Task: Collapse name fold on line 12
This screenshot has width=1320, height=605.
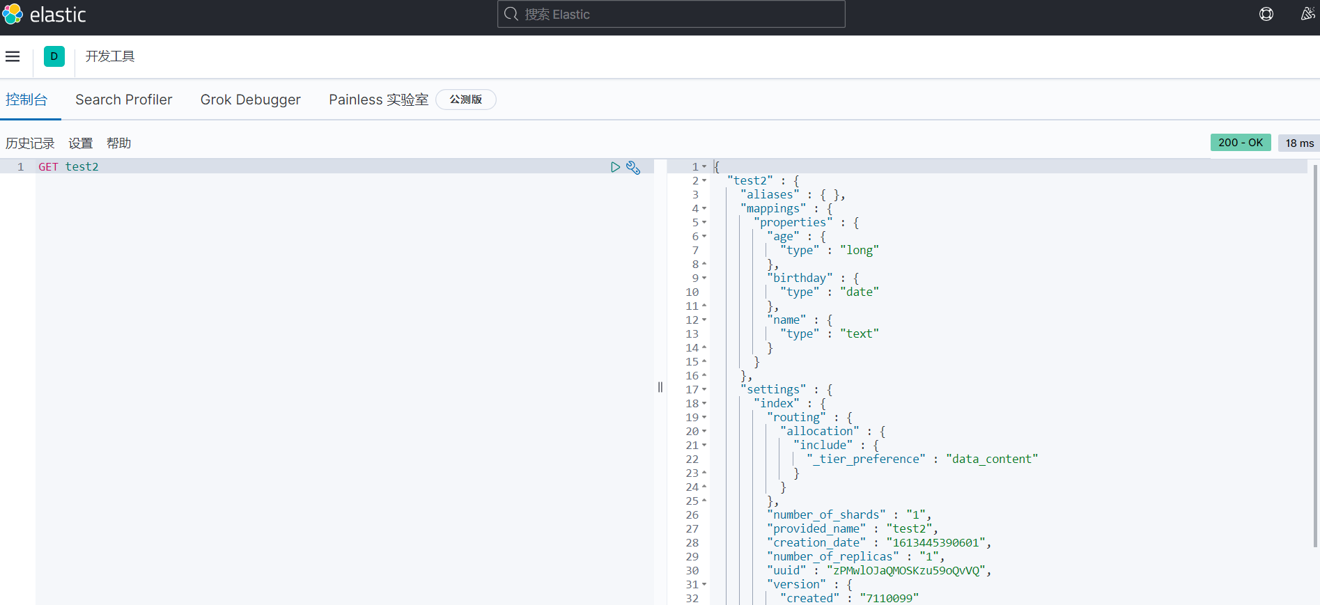Action: click(x=704, y=320)
